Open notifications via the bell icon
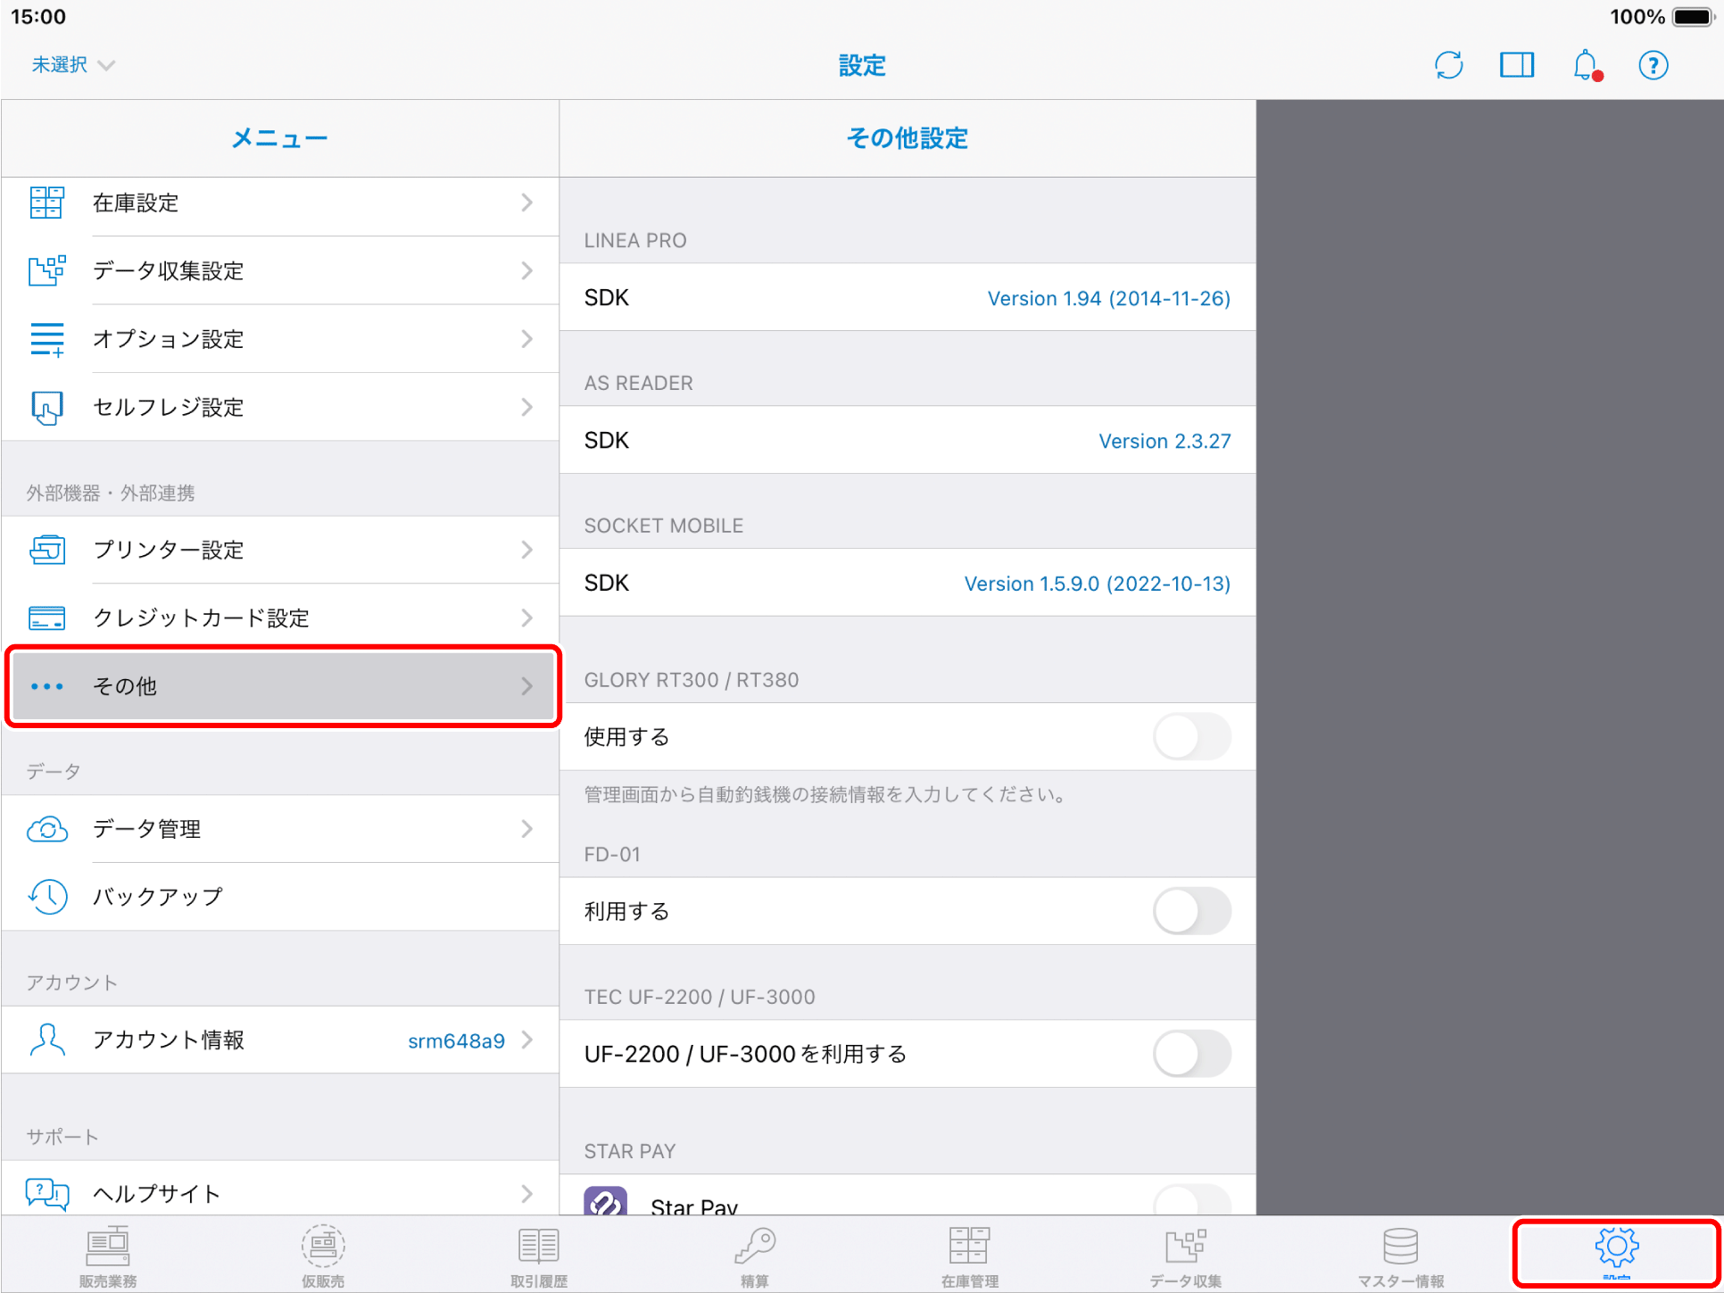Viewport: 1724px width, 1293px height. click(x=1586, y=64)
